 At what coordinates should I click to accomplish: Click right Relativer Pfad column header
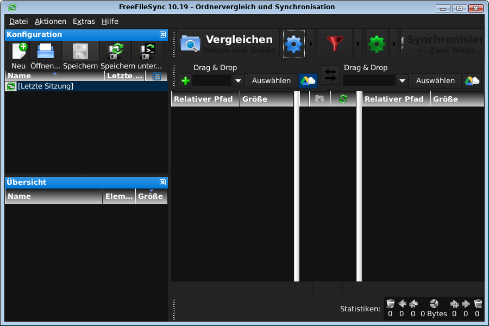[396, 99]
